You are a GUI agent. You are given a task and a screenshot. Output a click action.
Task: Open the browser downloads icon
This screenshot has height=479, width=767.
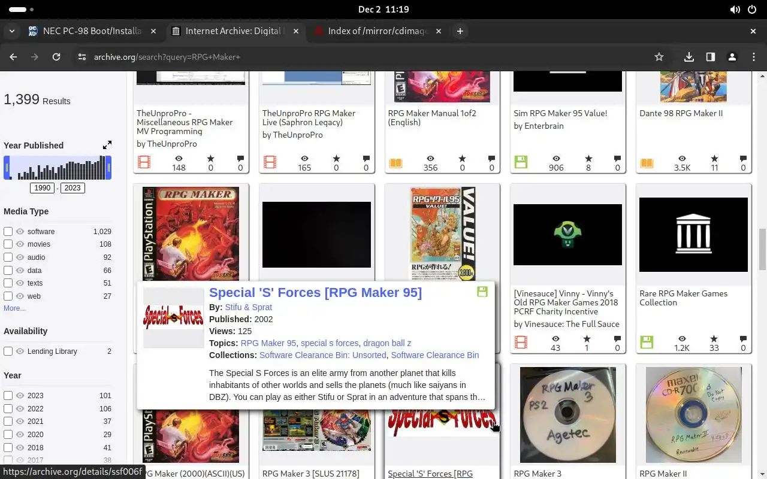coord(689,57)
